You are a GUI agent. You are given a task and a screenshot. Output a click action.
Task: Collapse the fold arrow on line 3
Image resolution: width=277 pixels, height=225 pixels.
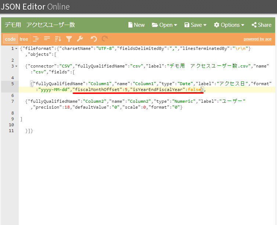[16, 66]
